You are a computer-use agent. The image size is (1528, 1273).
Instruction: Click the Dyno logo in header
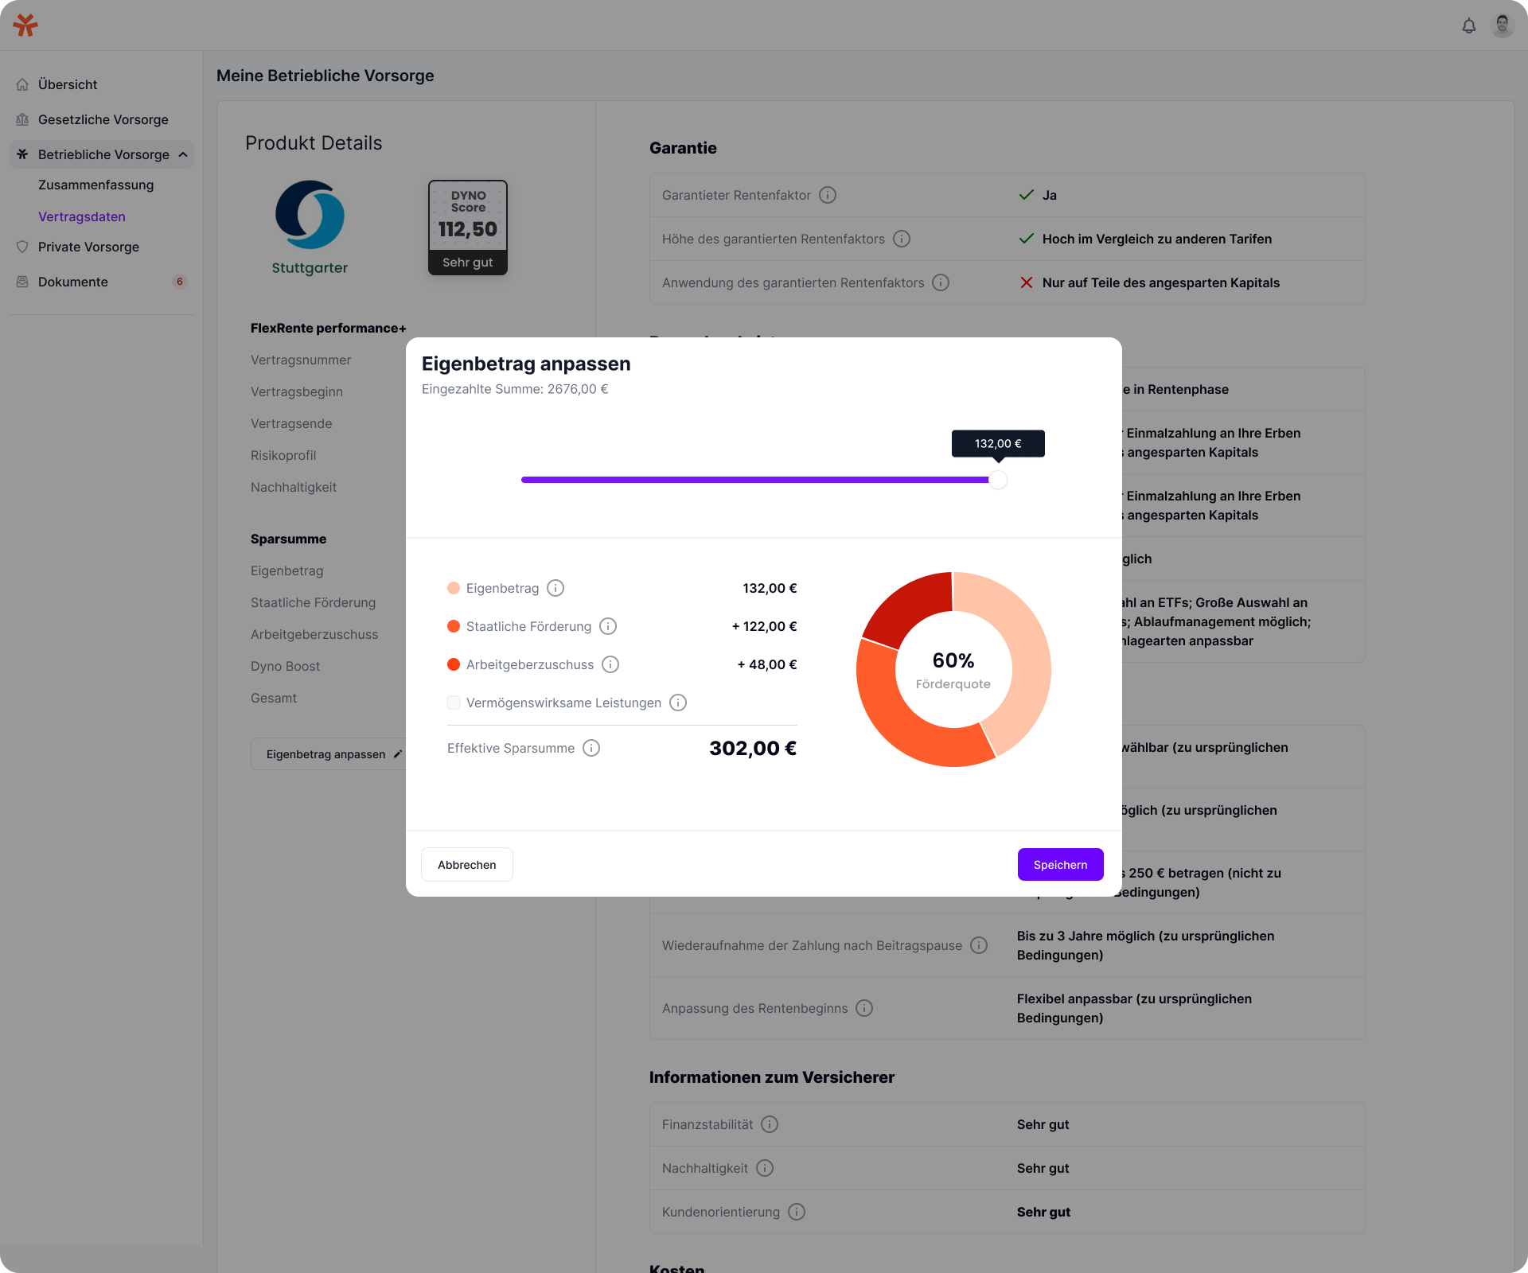point(25,25)
